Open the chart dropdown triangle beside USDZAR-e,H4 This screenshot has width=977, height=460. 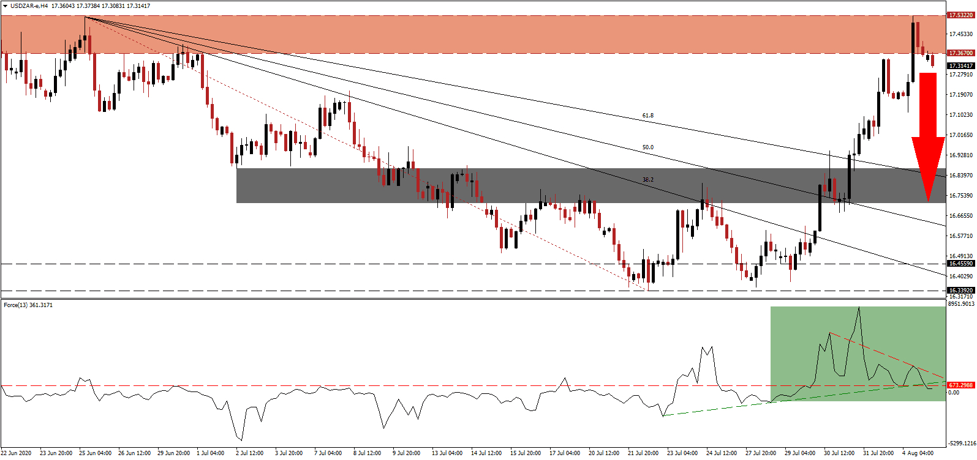[x=5, y=6]
